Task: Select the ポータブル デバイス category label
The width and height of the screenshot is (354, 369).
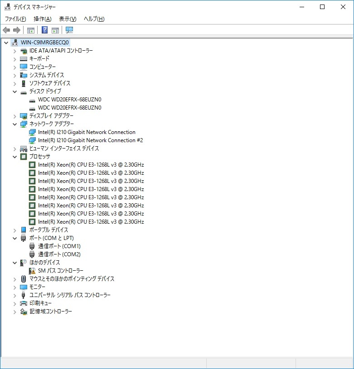Action: click(48, 230)
